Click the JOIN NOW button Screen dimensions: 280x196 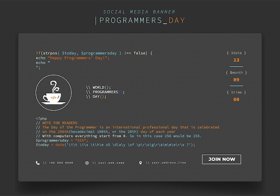(221, 159)
